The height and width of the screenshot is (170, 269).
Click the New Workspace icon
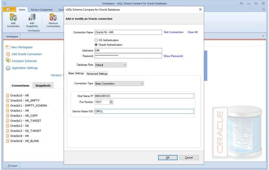click(8, 47)
